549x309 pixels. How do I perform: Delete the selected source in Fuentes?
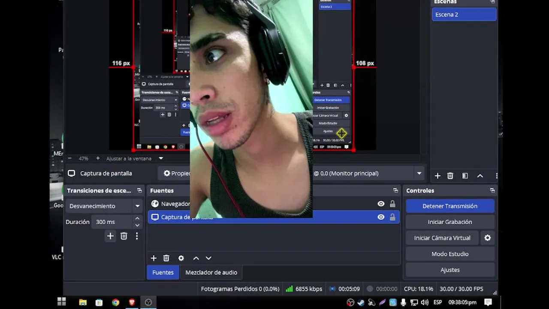(x=166, y=258)
